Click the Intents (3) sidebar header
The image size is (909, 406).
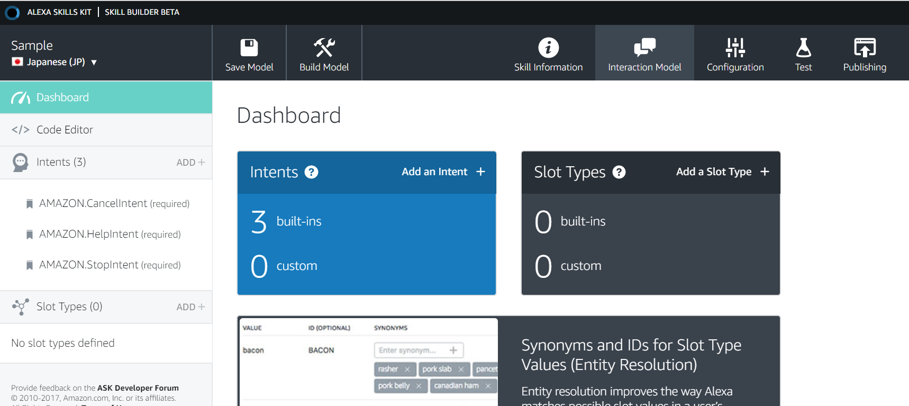61,162
